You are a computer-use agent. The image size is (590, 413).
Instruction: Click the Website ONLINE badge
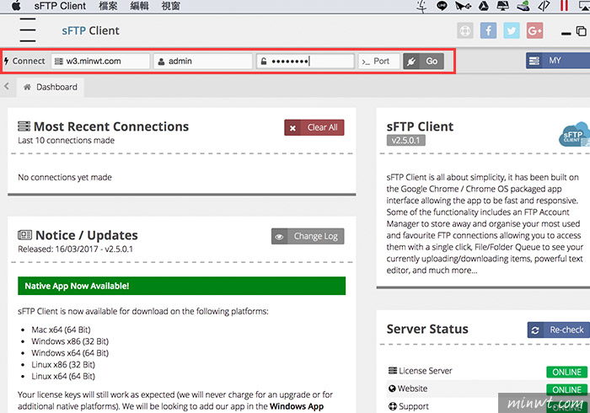pyautogui.click(x=566, y=389)
